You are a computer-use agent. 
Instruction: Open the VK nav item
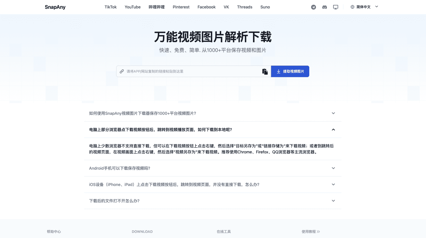coord(226,7)
